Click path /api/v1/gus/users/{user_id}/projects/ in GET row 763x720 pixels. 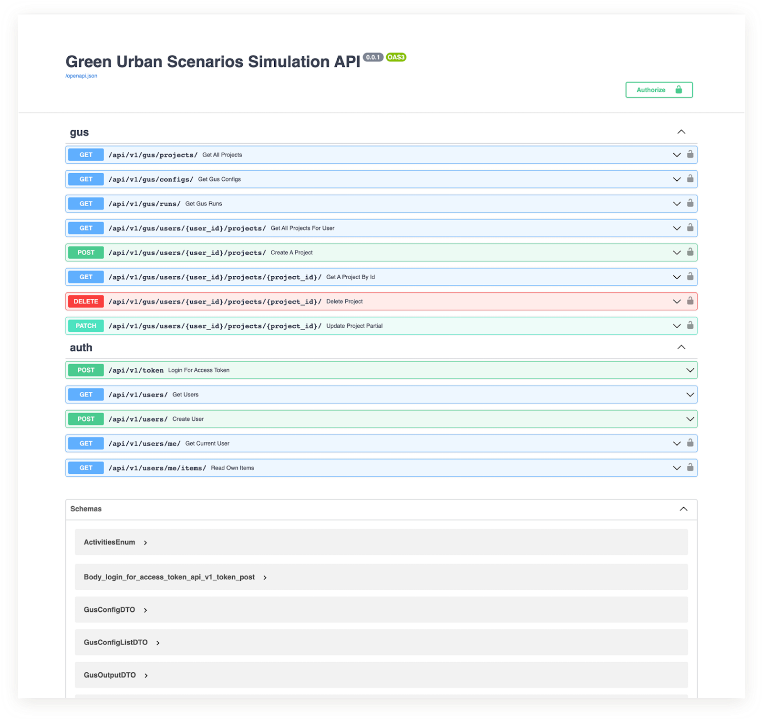(x=187, y=228)
